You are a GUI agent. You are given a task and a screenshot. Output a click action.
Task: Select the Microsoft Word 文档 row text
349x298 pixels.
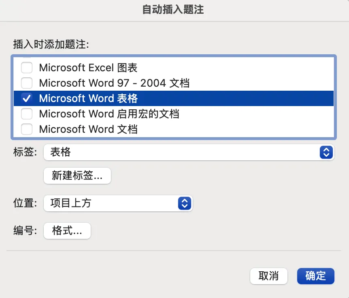click(x=88, y=129)
